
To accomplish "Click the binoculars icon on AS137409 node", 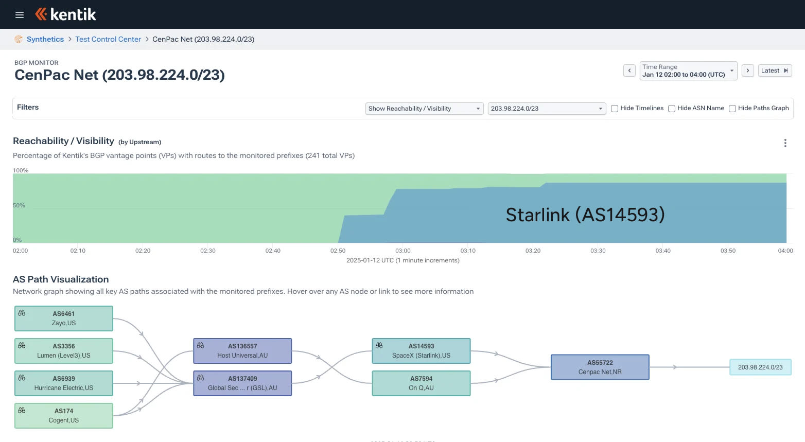I will (x=200, y=378).
